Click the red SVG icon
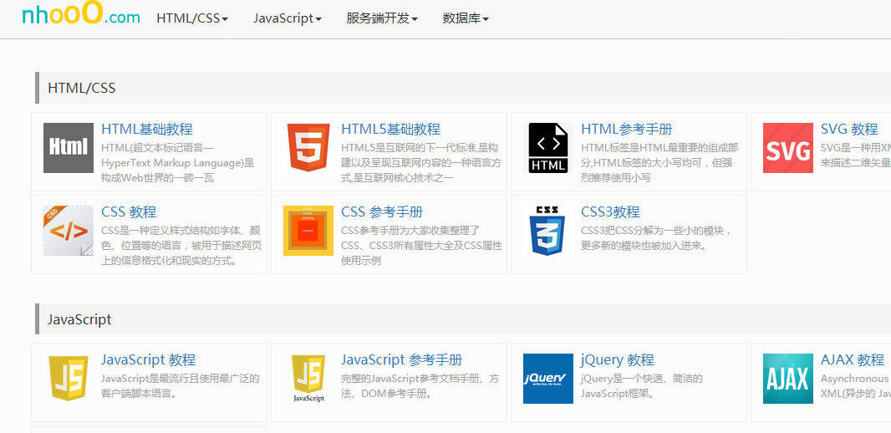The width and height of the screenshot is (891, 433). tap(787, 148)
